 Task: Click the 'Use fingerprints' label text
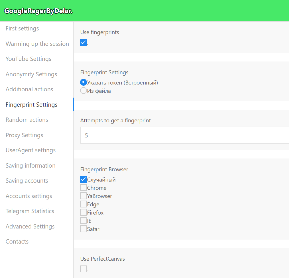click(99, 32)
